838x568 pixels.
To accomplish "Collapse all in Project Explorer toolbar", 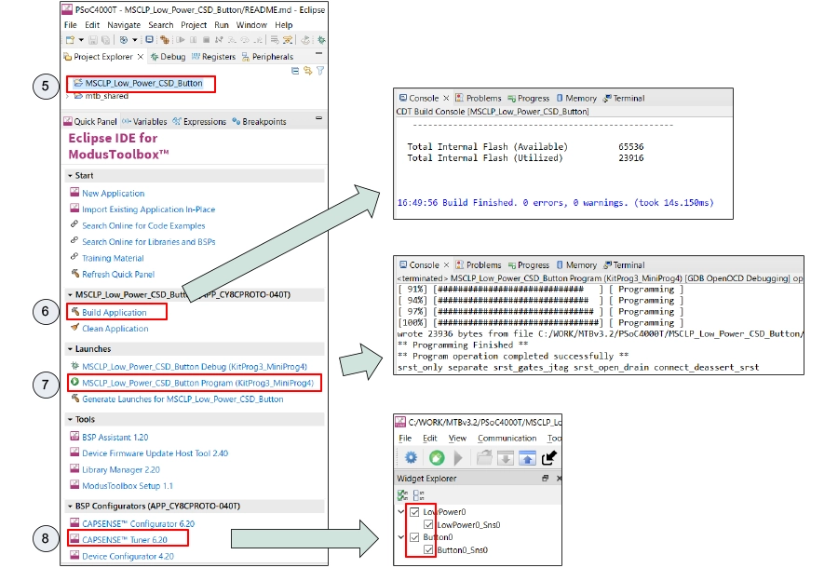I will coord(295,71).
